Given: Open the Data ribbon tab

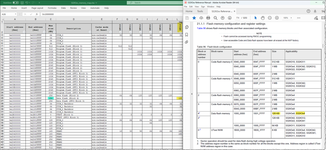Looking at the screenshot, I should tap(63, 8).
